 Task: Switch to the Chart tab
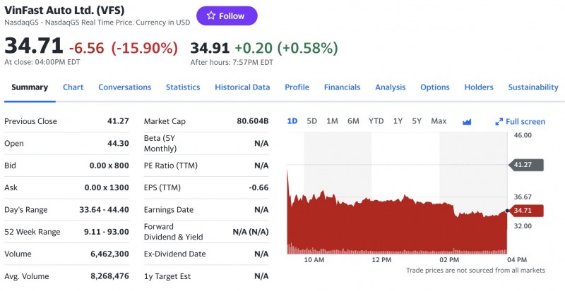[73, 87]
